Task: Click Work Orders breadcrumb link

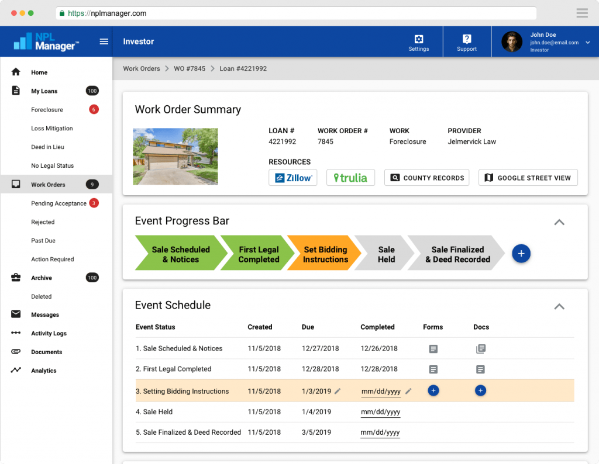Action: [142, 68]
